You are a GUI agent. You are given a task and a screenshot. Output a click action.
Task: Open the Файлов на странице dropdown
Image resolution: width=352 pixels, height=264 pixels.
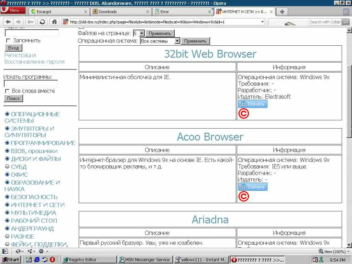click(142, 33)
